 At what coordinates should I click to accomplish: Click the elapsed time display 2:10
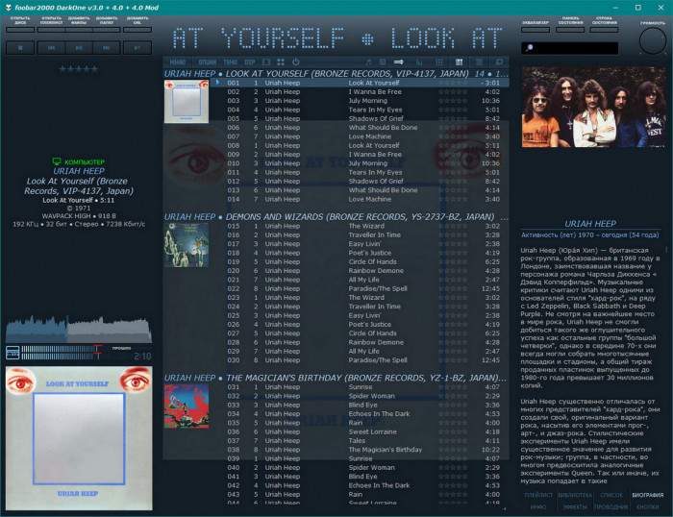click(x=142, y=357)
